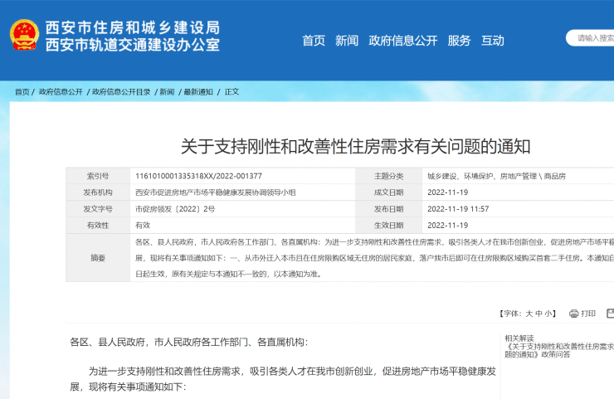This screenshot has height=399, width=614.
Task: Click 政府信息公开 breadcrumb link
Action: (61, 92)
